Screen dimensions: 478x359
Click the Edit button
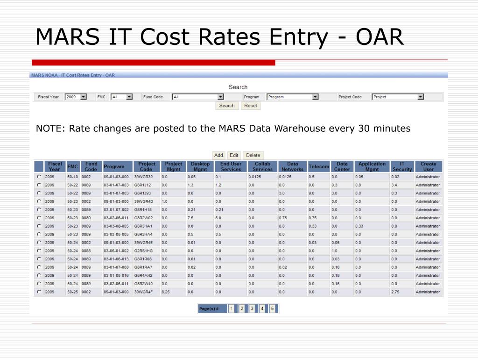(x=234, y=155)
